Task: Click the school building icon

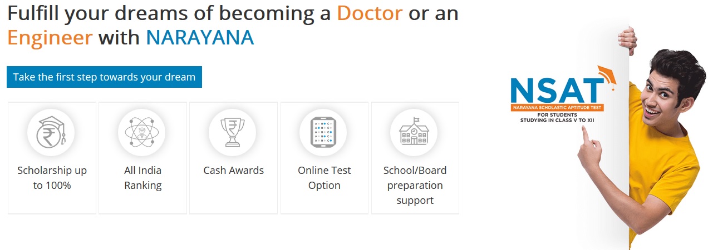Action: [x=414, y=132]
